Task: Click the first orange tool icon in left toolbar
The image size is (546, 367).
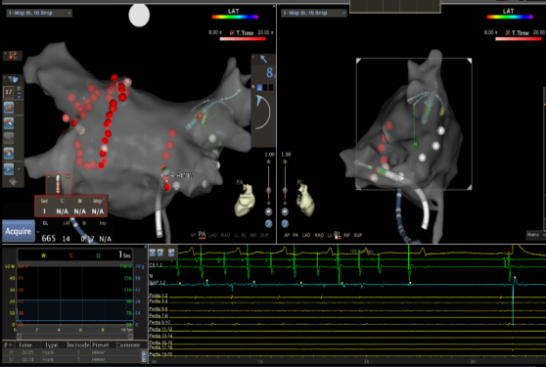Action: point(9,108)
